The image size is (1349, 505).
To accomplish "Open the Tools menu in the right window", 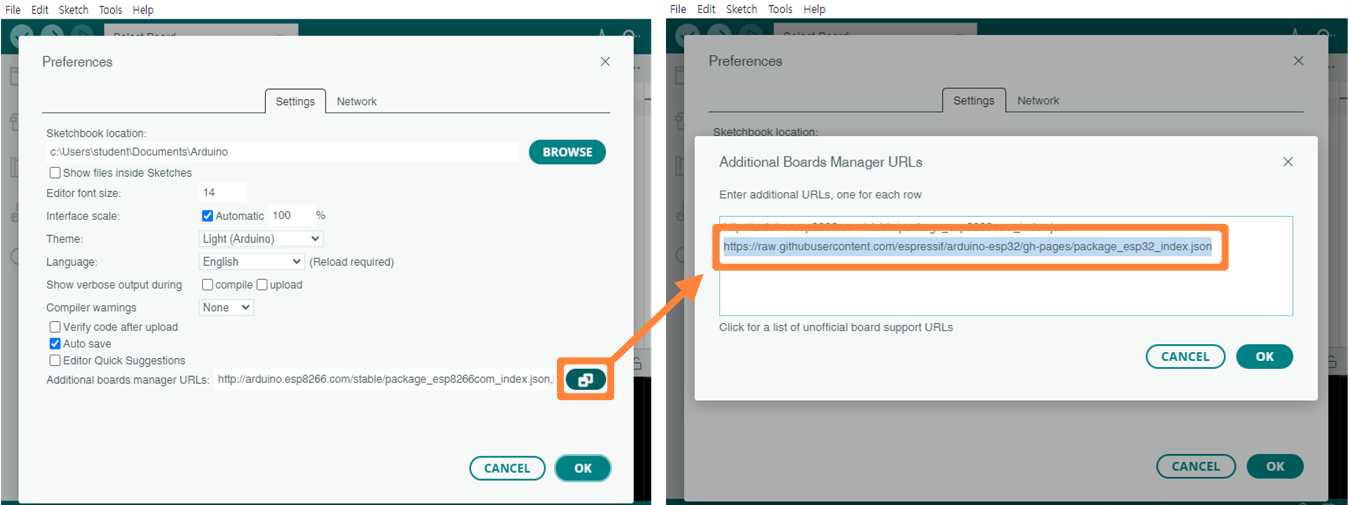I will click(780, 9).
